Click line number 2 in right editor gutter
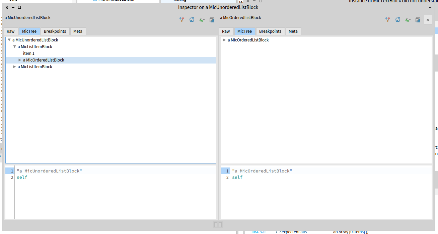The height and width of the screenshot is (234, 438). coord(227,177)
